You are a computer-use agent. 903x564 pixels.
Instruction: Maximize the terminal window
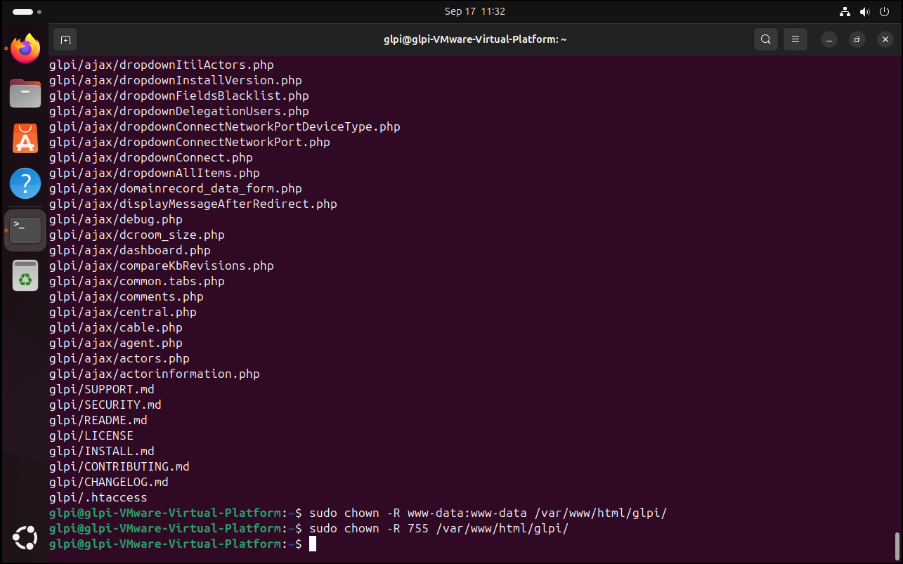857,39
